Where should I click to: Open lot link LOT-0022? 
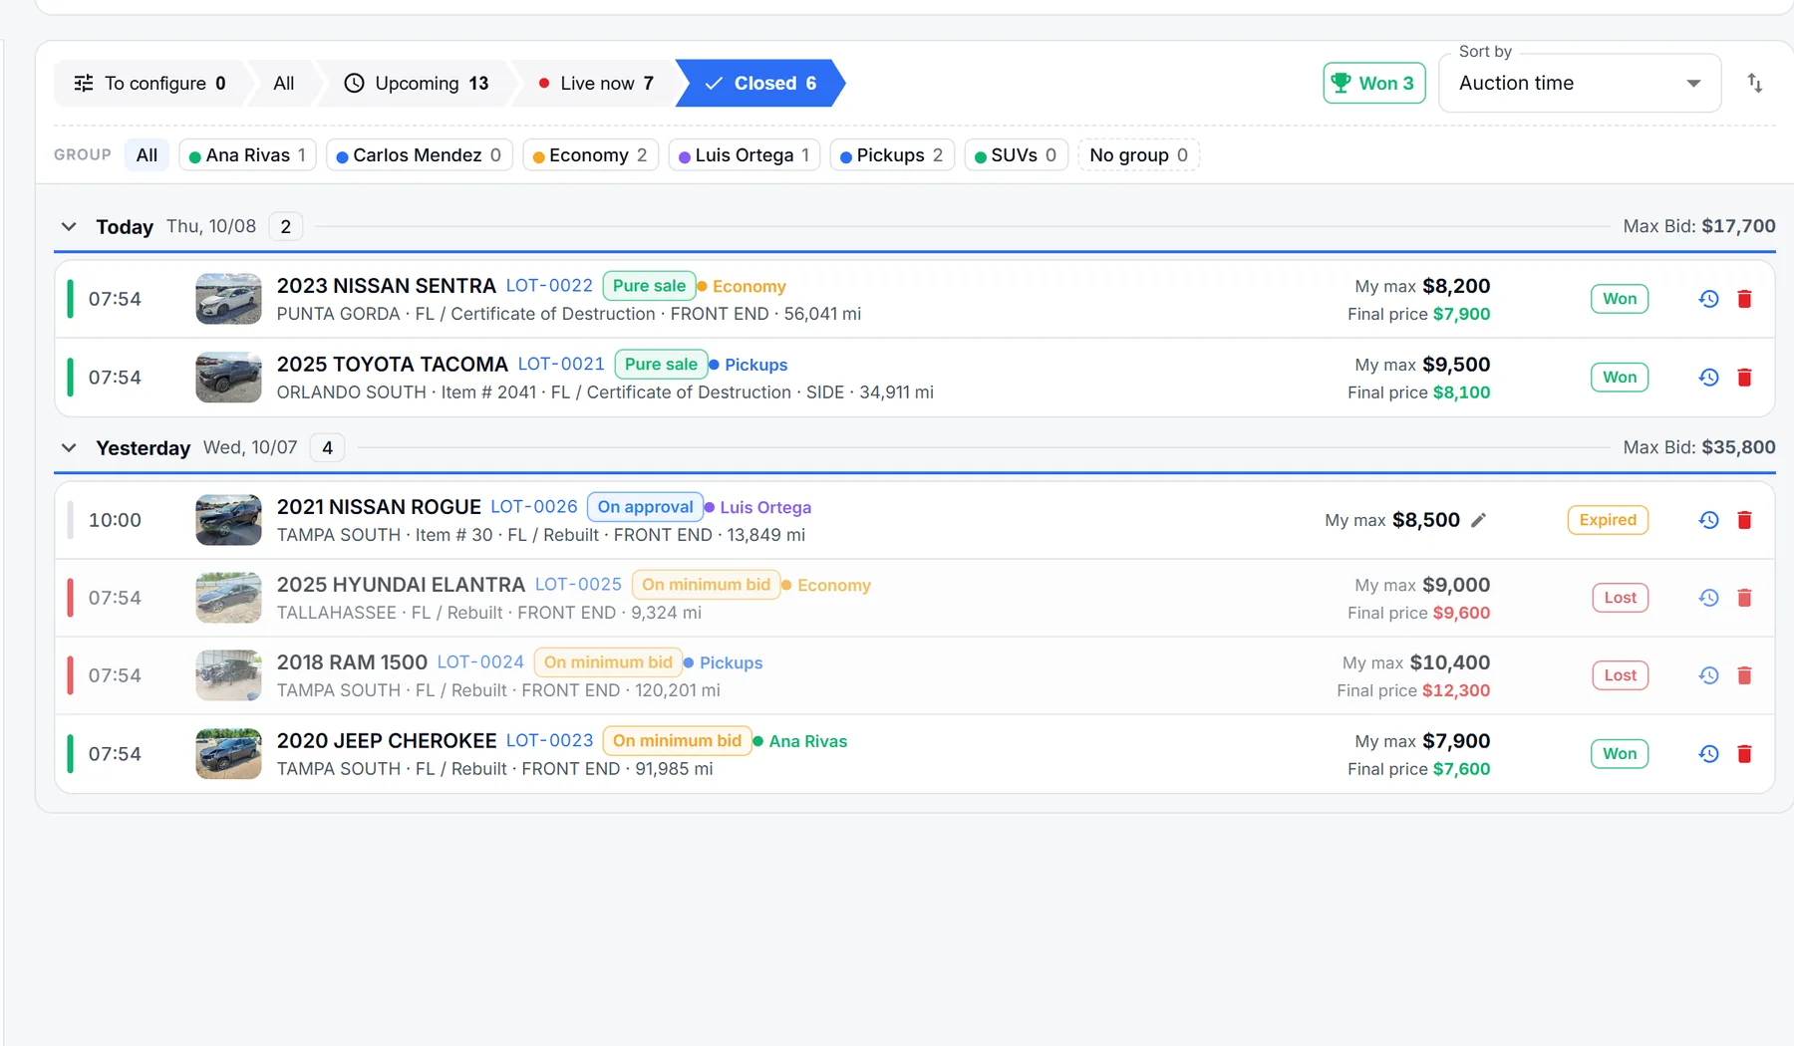(x=549, y=285)
